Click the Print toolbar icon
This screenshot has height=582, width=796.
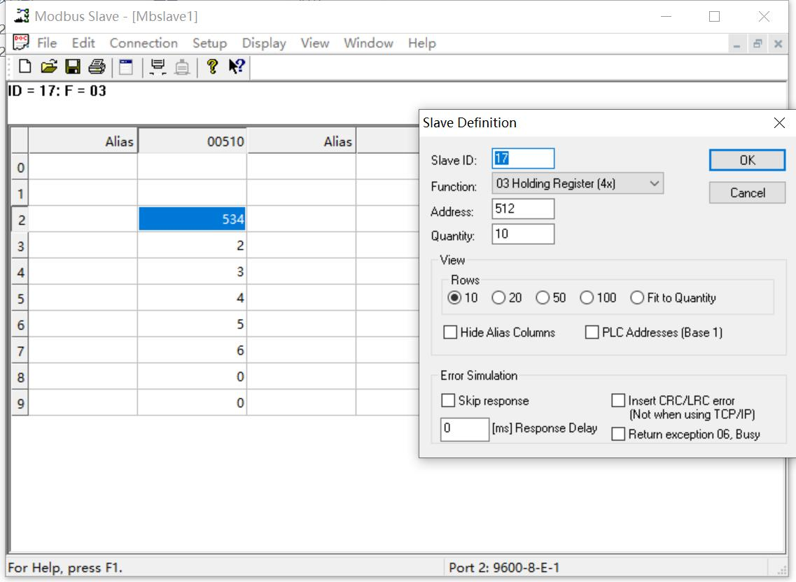pos(97,66)
